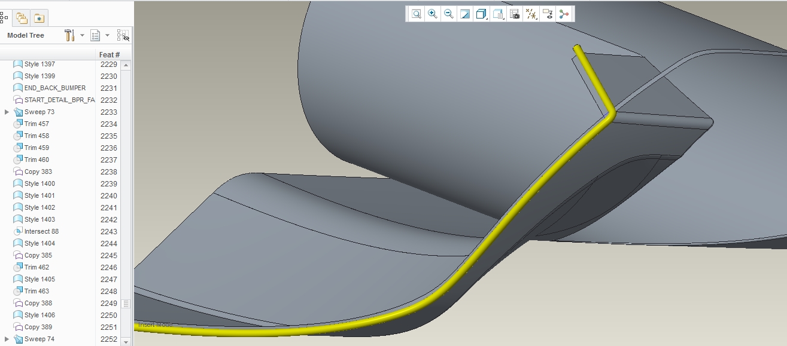Select the Style 1404 feature
This screenshot has height=346, width=787.
(39, 243)
